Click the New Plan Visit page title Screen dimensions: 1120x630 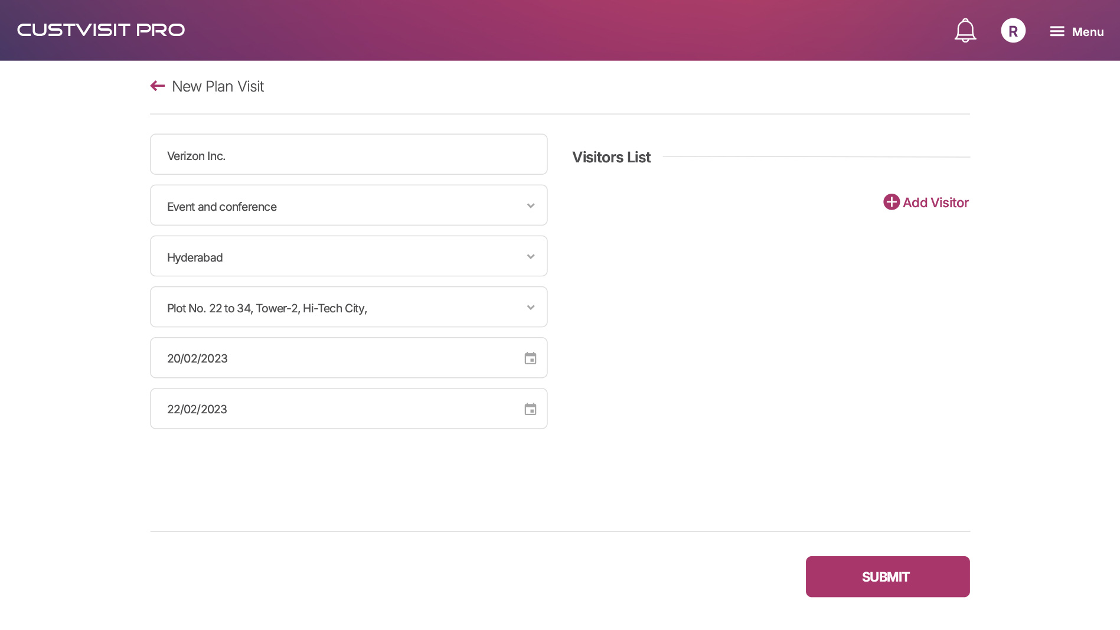coord(218,86)
